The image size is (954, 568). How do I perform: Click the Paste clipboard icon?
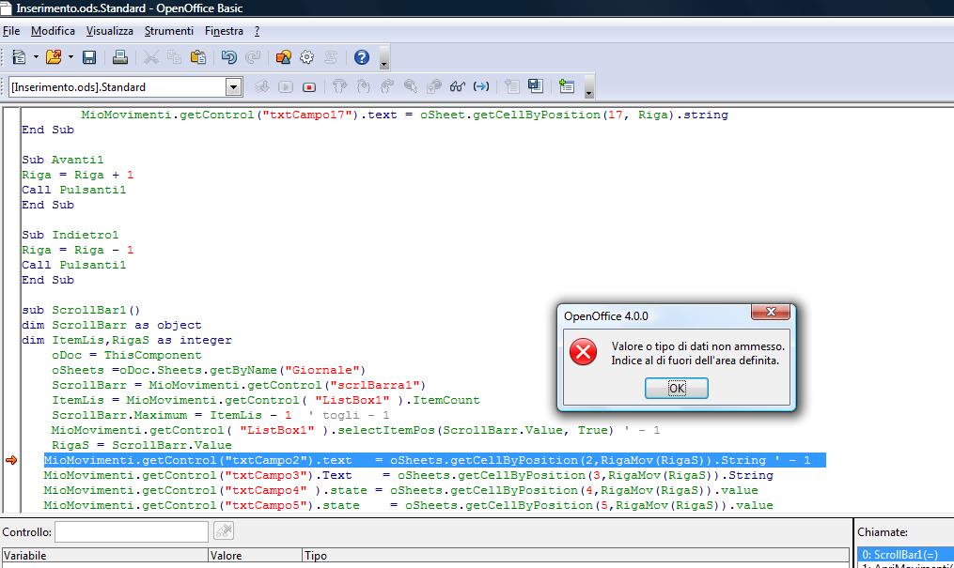(x=198, y=58)
